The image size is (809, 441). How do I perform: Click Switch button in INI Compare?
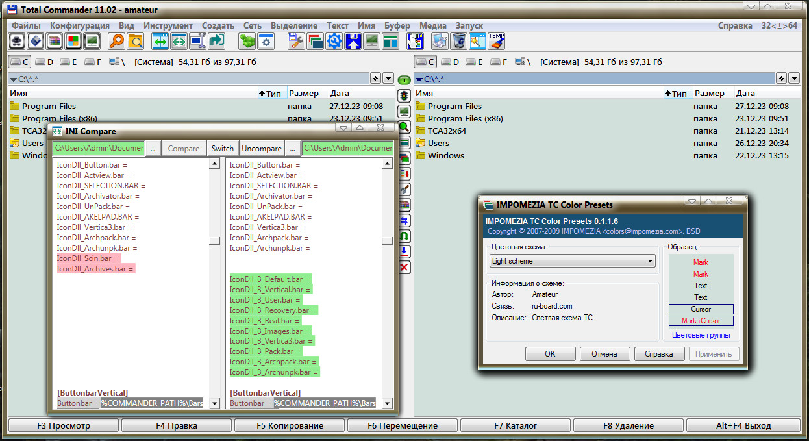click(223, 148)
